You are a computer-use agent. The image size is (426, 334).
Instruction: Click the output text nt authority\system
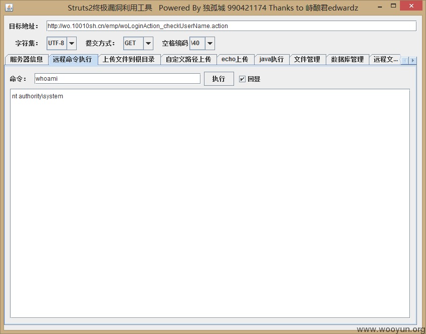click(x=38, y=96)
